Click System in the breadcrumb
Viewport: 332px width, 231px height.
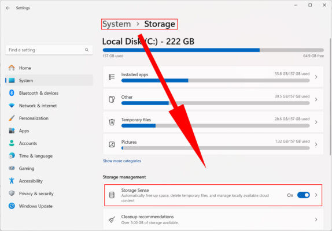tap(117, 24)
